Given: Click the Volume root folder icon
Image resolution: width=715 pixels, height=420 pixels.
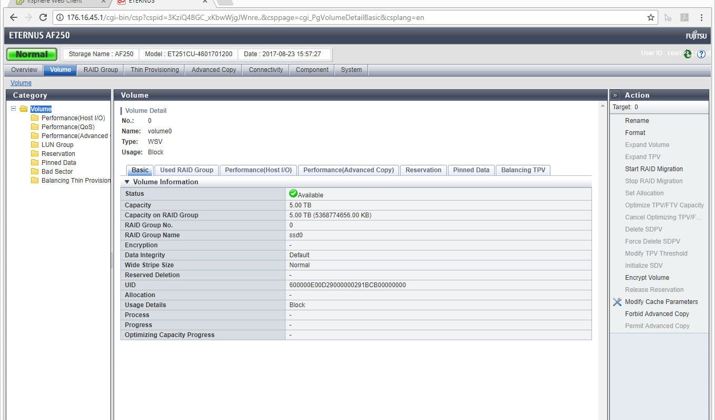Looking at the screenshot, I should pyautogui.click(x=24, y=109).
